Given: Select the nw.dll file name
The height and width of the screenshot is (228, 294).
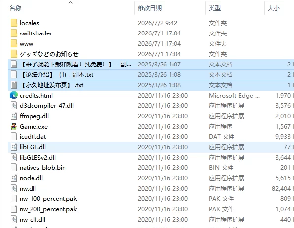Looking at the screenshot, I should [x=28, y=188].
